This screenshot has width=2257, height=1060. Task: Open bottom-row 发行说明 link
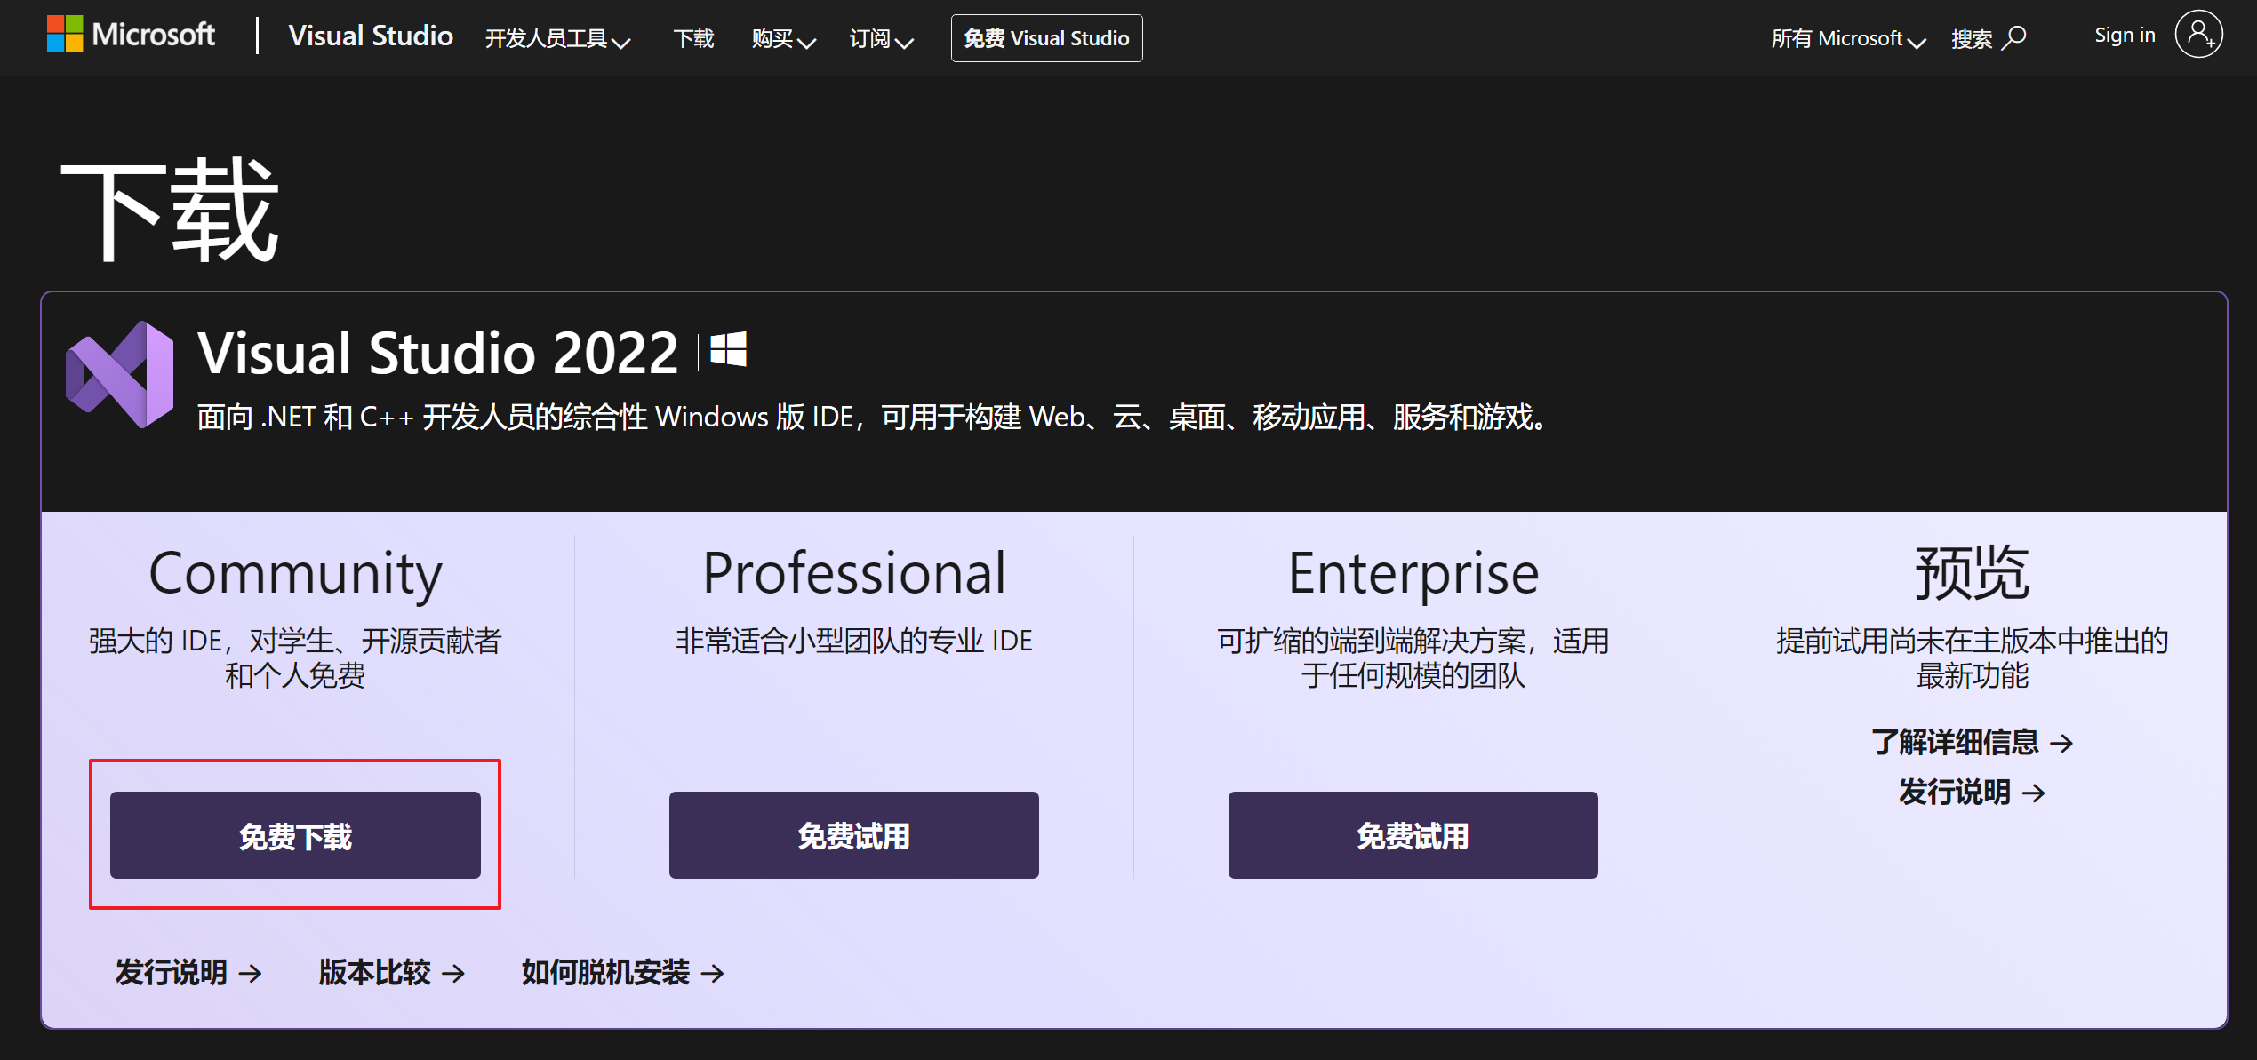point(188,972)
